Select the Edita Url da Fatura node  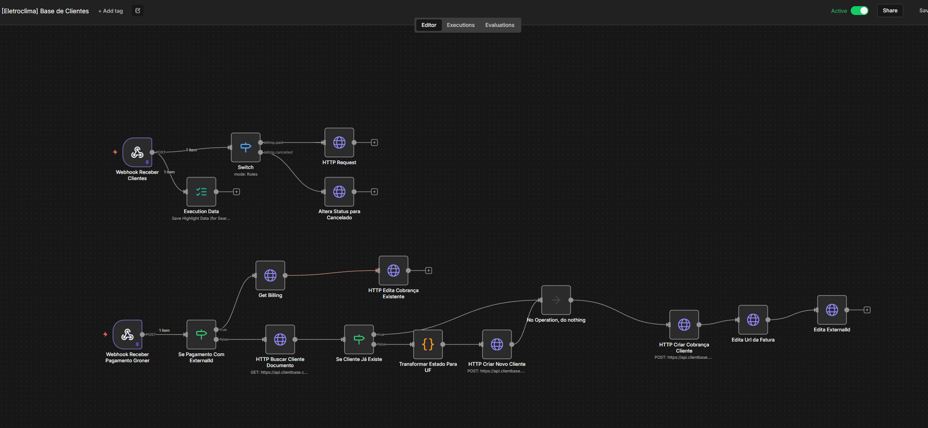tap(753, 320)
